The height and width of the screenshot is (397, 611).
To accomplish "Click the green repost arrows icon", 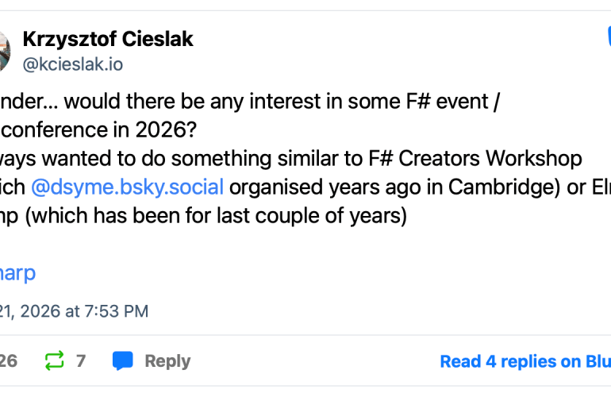I will [54, 361].
